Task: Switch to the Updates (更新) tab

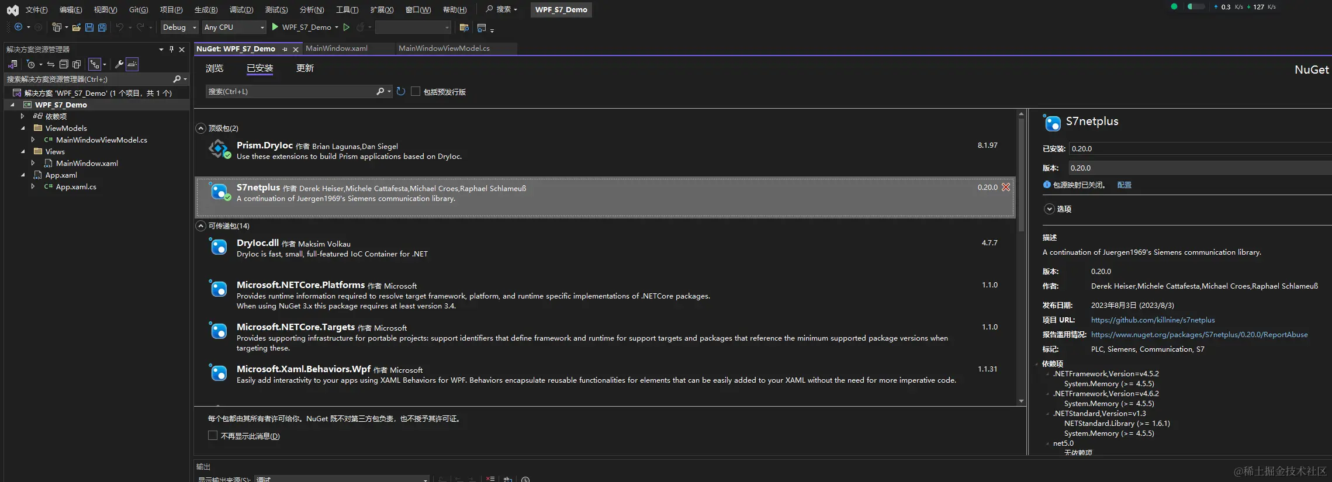Action: [x=305, y=68]
